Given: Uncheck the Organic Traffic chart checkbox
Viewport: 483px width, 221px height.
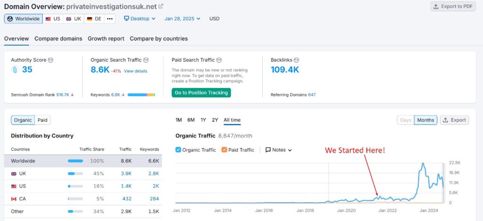Looking at the screenshot, I should coord(178,150).
